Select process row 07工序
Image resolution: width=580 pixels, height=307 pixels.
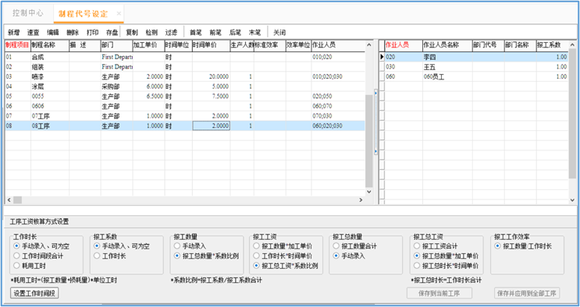(x=184, y=116)
